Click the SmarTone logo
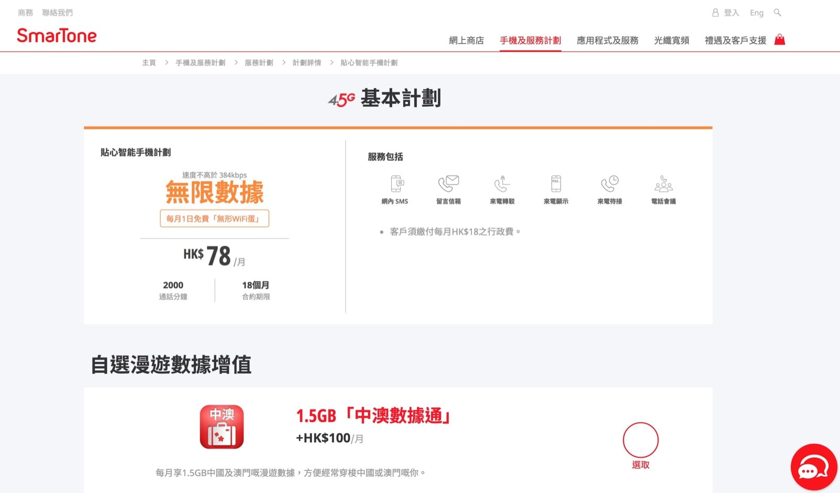The width and height of the screenshot is (840, 493). pyautogui.click(x=57, y=36)
